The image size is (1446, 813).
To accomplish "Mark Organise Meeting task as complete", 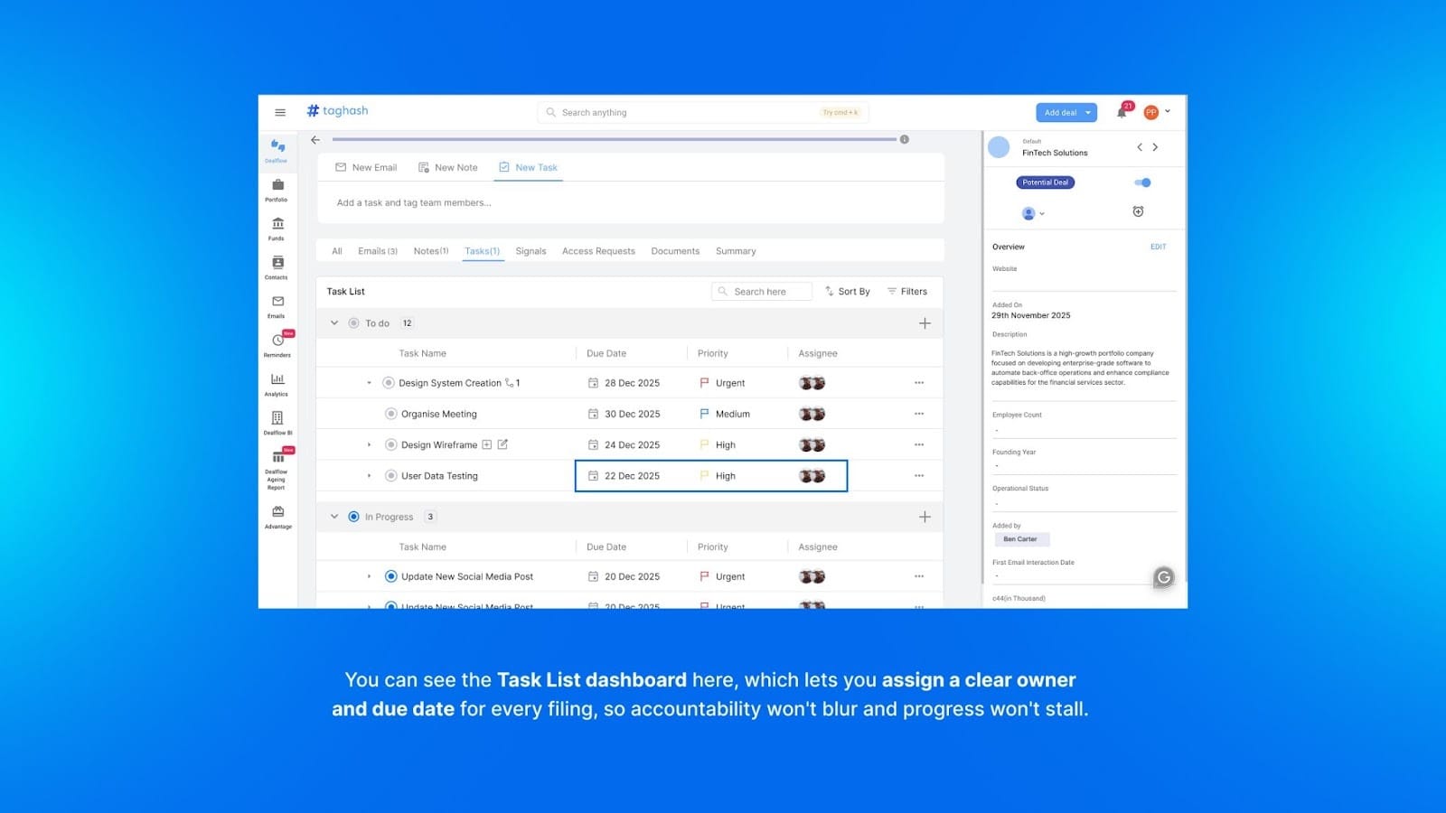I will click(x=390, y=414).
